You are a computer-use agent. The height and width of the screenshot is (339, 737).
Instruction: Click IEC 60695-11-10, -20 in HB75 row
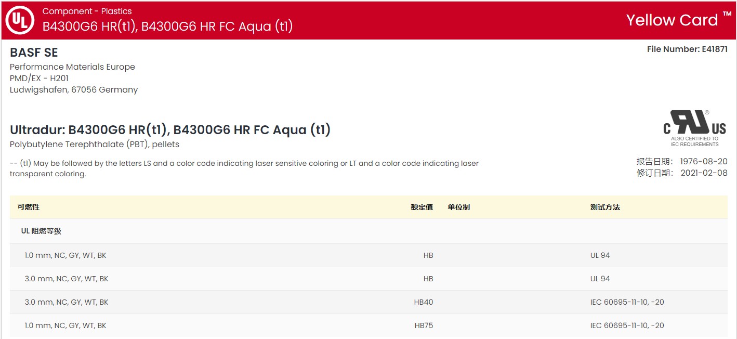click(627, 325)
